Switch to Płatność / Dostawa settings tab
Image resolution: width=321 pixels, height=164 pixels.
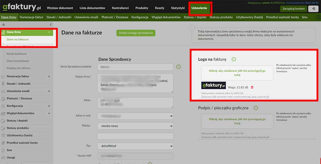pyautogui.click(x=116, y=17)
